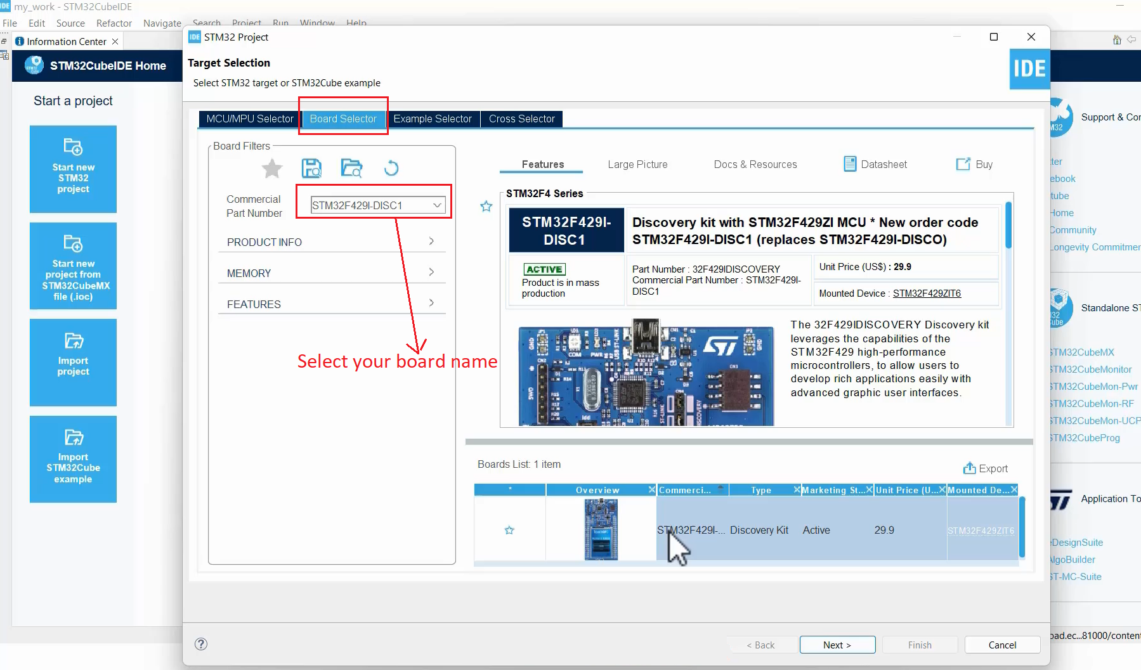This screenshot has width=1141, height=670.
Task: Toggle favorite star in boards list row
Action: (x=509, y=530)
